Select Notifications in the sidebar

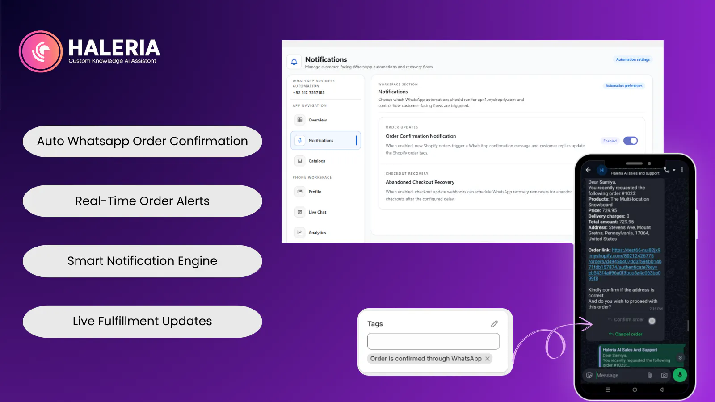tap(325, 140)
